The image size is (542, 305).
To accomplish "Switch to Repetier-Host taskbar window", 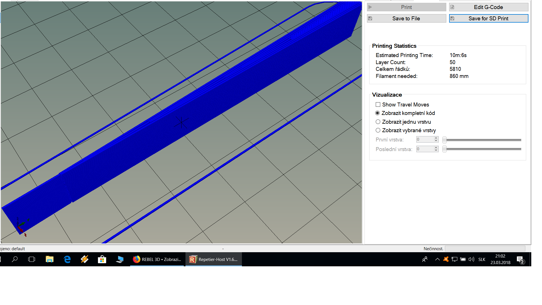I will (x=214, y=259).
